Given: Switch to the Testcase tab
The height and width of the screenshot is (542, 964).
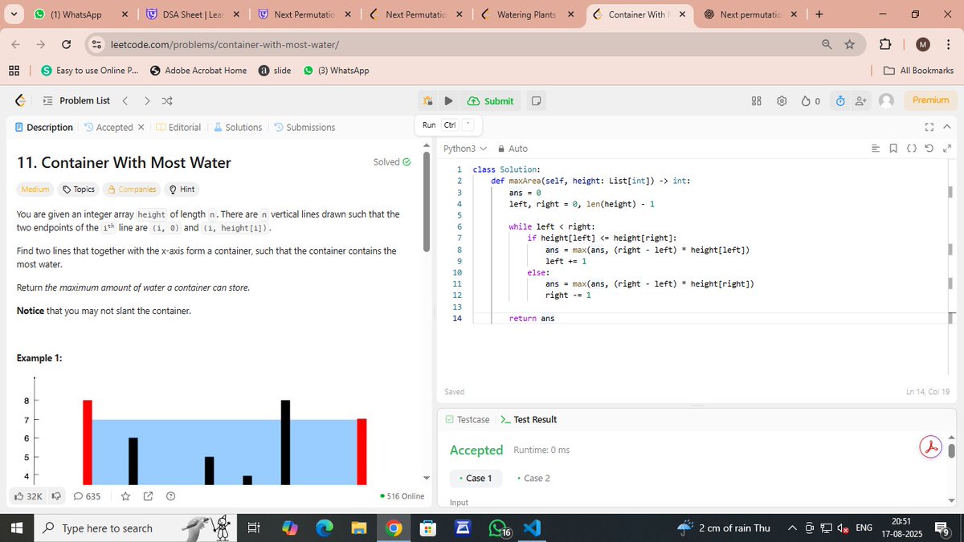Looking at the screenshot, I should click(467, 419).
